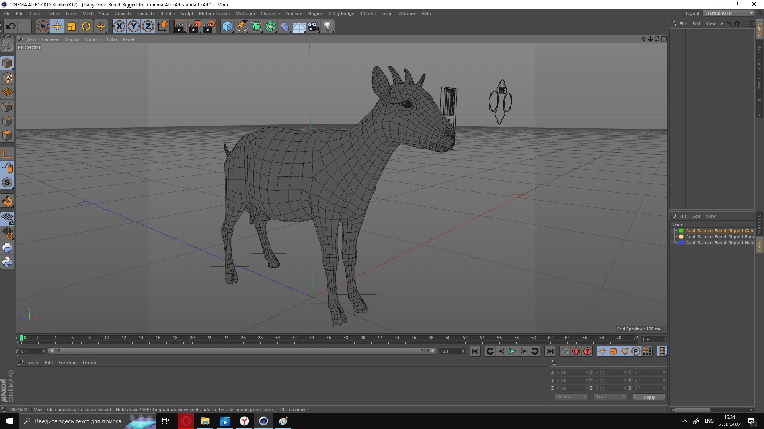Open Windows Start menu
Viewport: 764px width, 429px height.
tap(10, 421)
